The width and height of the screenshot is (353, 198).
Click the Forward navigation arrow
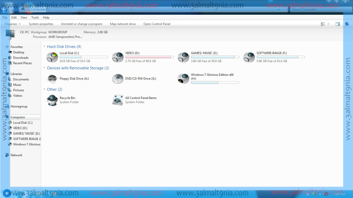tap(11, 10)
